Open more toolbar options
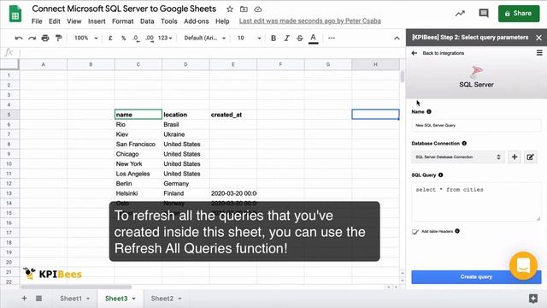The width and height of the screenshot is (547, 308). [332, 38]
